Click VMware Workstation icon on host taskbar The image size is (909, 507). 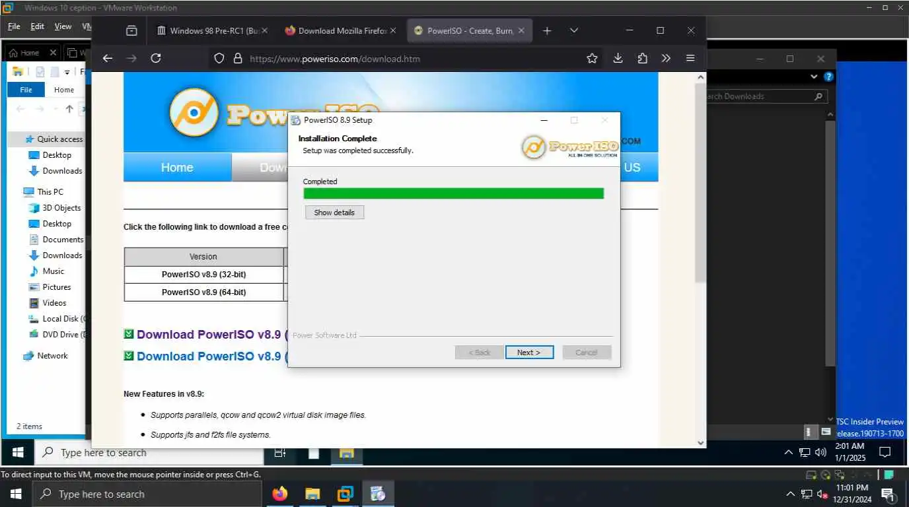(x=345, y=494)
